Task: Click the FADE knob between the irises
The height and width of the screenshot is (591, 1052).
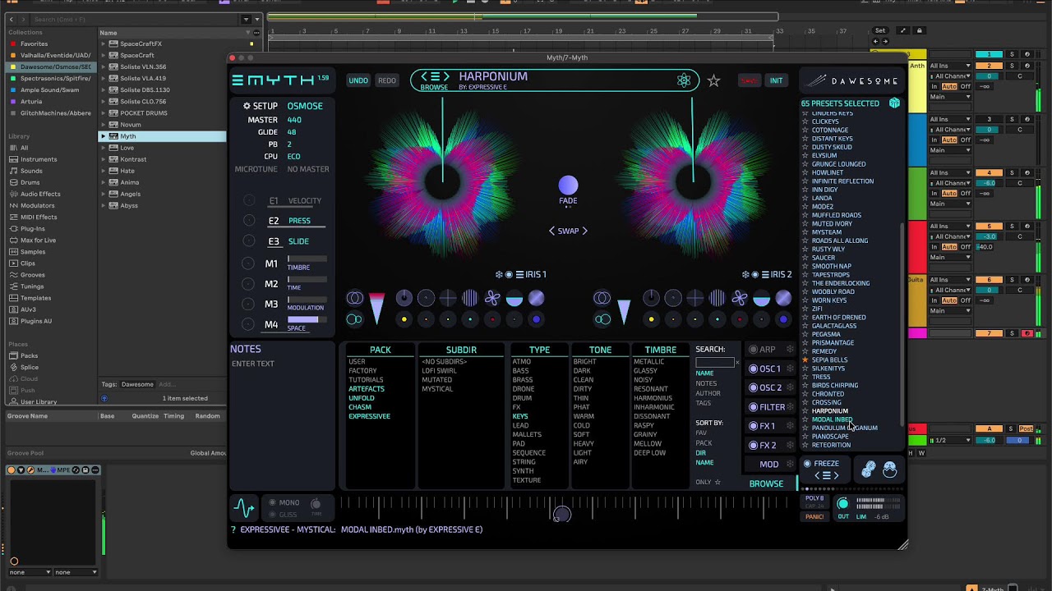Action: tap(568, 186)
